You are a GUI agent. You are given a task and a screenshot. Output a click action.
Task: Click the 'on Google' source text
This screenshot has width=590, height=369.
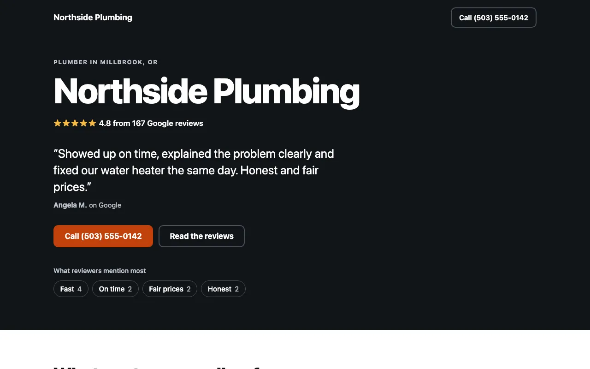click(105, 205)
